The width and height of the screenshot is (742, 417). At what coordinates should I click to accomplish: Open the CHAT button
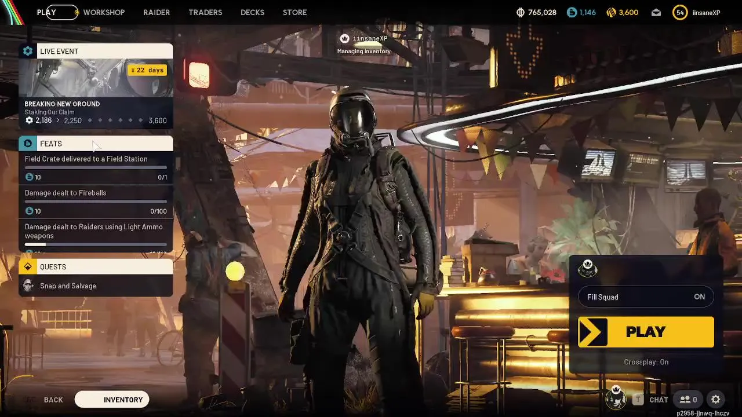click(659, 400)
